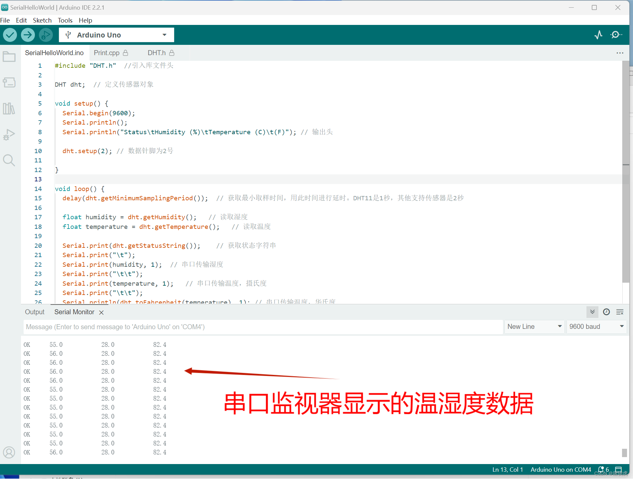Click the 'dht.setup(2);' code line
The image size is (633, 479).
(x=87, y=151)
